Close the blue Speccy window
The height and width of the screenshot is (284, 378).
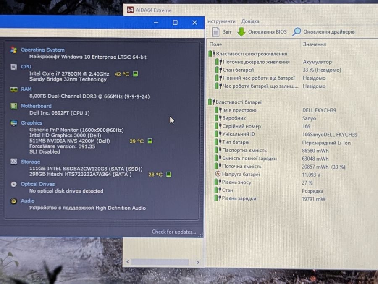tap(195, 22)
